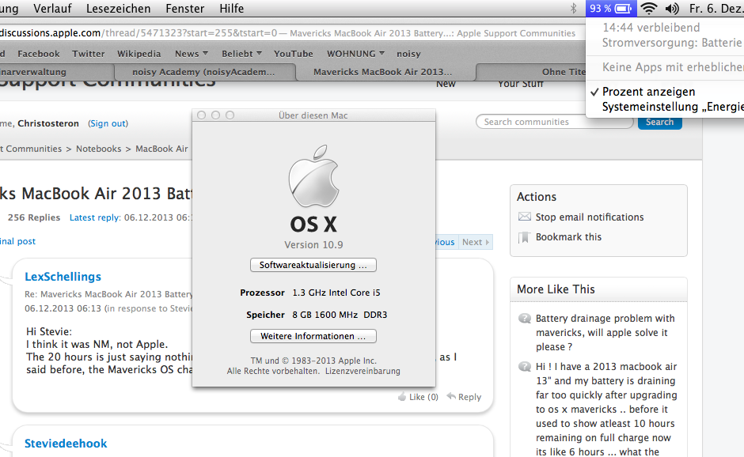Viewport: 744px width, 457px height.
Task: Click Bookmark this link
Action: coord(568,237)
